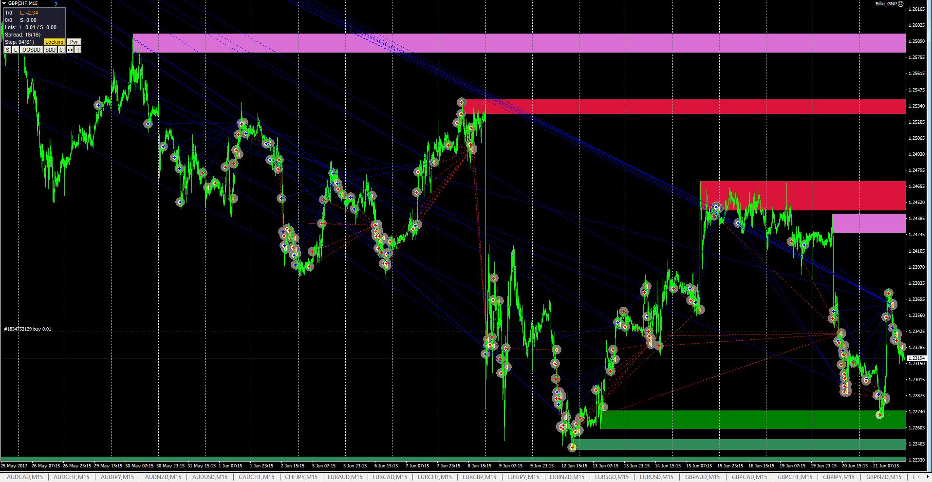
Task: Open the GBPCHF,M15 chart dropdown arrow
Action: coord(4,3)
